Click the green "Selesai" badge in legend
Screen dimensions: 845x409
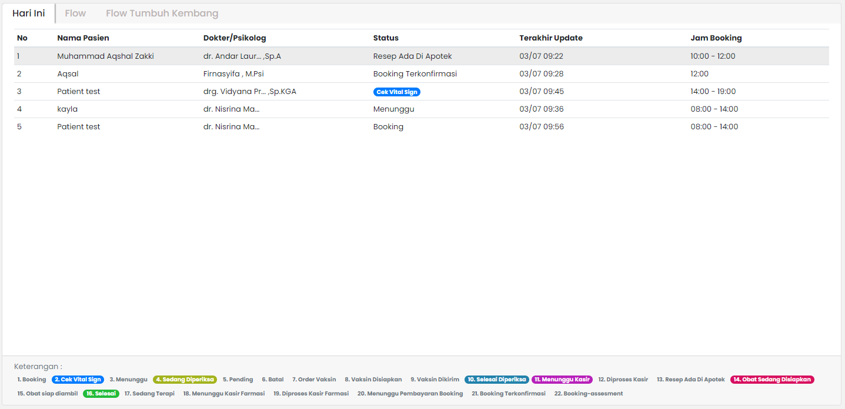tap(101, 393)
